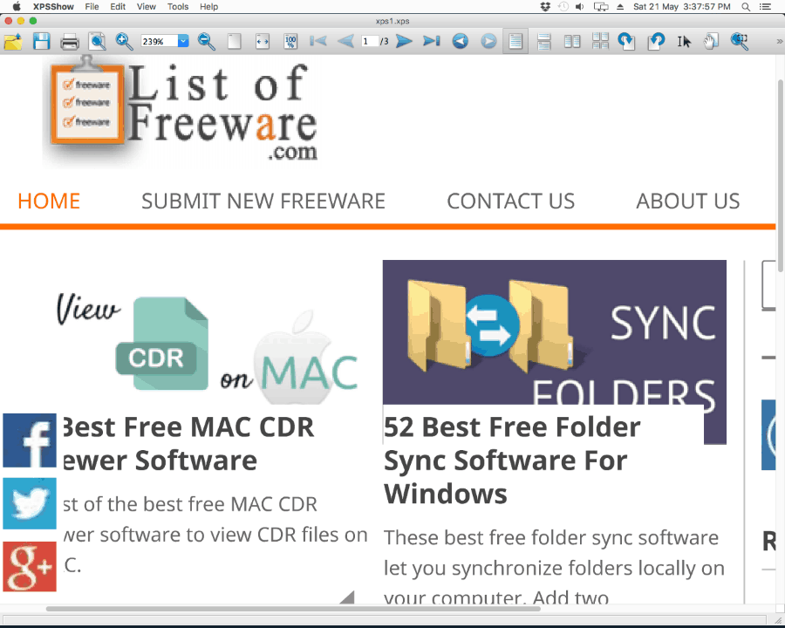Open the XPSShow application menu
The width and height of the screenshot is (785, 628).
point(53,6)
